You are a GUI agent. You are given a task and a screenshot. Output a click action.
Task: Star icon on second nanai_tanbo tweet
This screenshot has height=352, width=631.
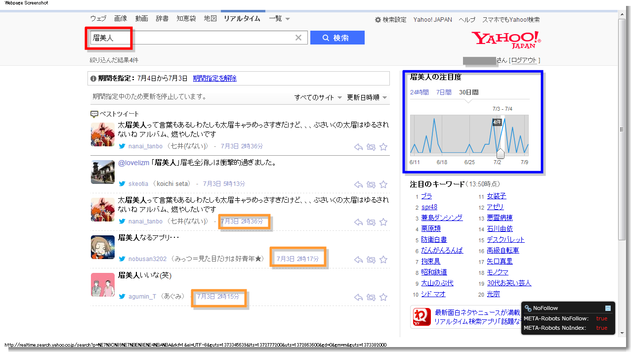[383, 222]
